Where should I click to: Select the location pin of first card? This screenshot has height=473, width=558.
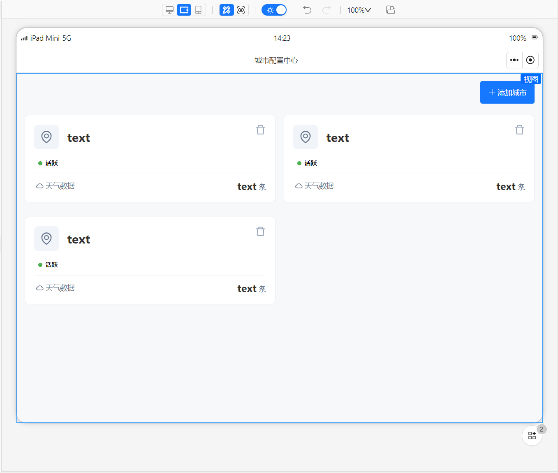pyautogui.click(x=46, y=137)
